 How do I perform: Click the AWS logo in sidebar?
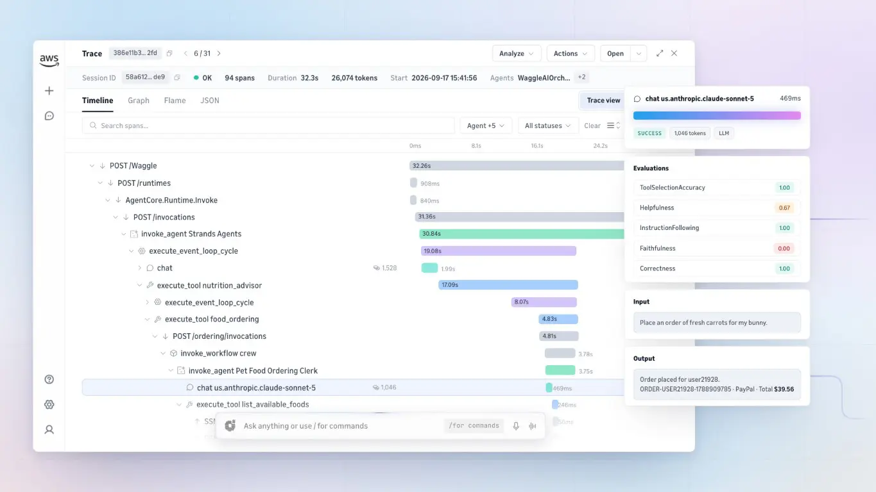49,60
